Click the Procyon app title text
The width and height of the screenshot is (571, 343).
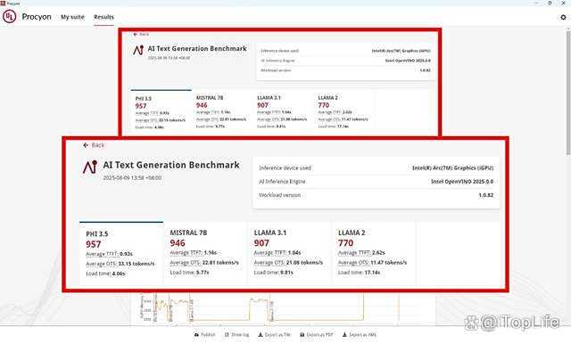point(37,17)
